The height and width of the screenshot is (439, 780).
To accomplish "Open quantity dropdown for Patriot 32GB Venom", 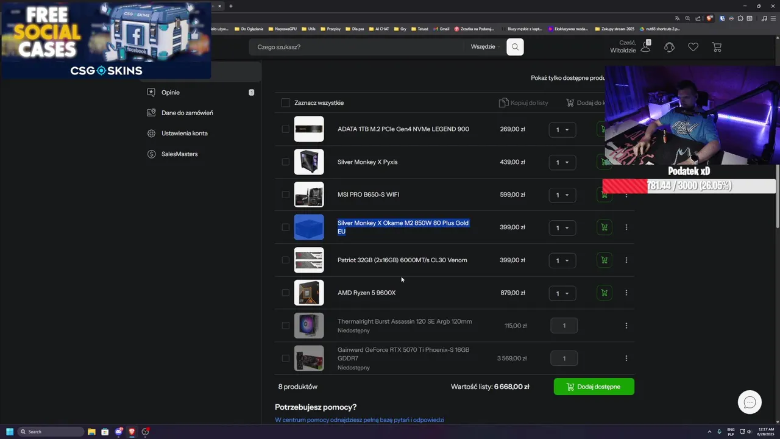I will [562, 260].
